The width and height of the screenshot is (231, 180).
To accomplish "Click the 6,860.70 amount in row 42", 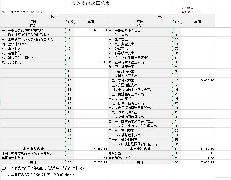I will pyautogui.click(x=207, y=81).
